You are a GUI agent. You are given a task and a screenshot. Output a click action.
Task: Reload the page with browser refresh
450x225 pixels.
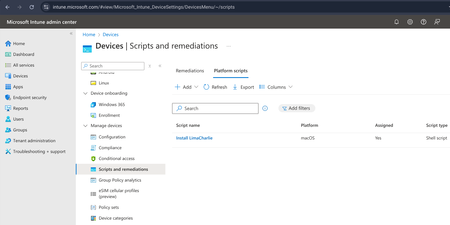[32, 7]
